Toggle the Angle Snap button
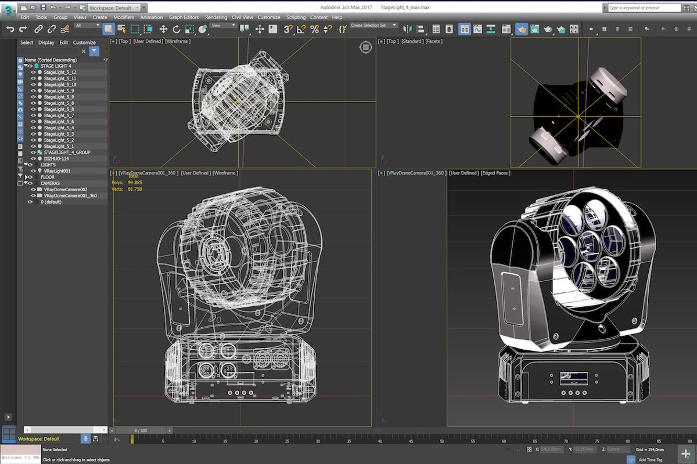 click(x=301, y=29)
